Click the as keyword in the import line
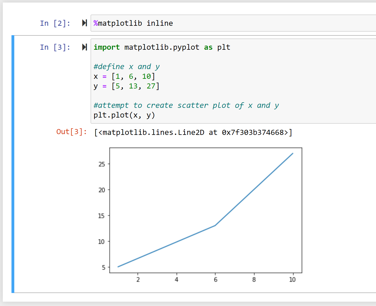 pos(208,47)
